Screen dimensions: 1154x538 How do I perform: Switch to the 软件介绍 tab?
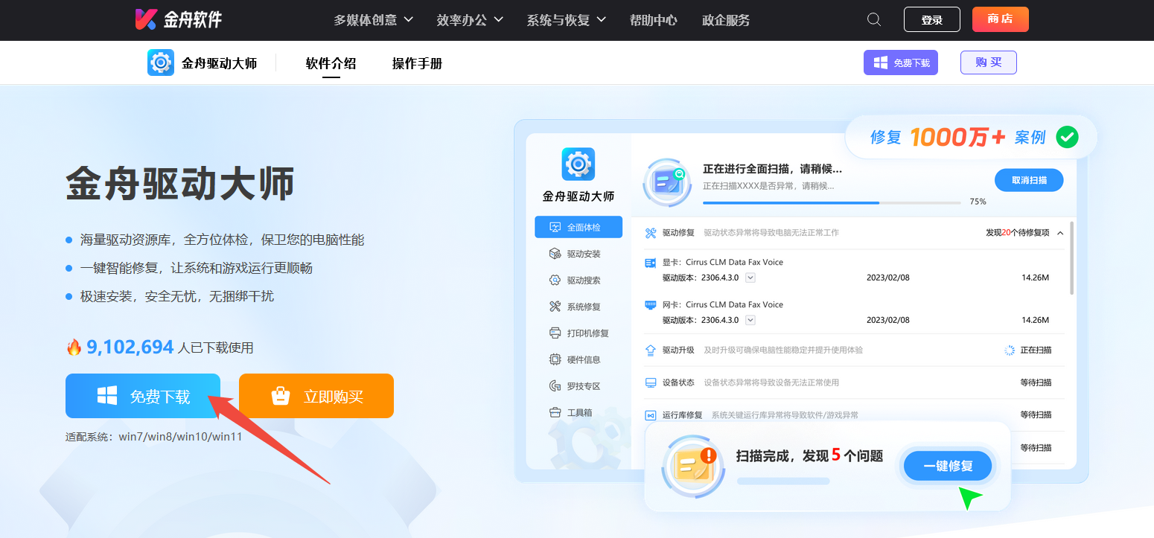point(331,63)
